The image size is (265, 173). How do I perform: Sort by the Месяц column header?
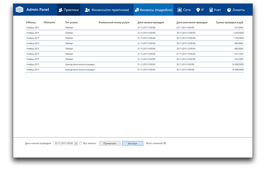point(31,22)
